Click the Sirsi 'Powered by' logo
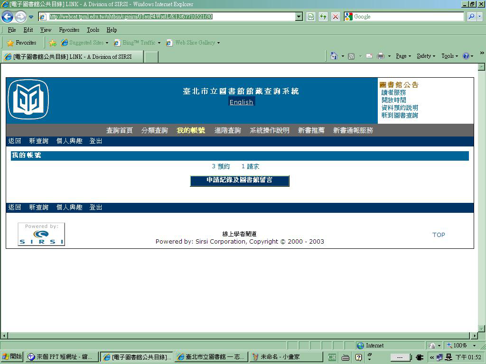Image resolution: width=486 pixels, height=364 pixels. click(41, 235)
